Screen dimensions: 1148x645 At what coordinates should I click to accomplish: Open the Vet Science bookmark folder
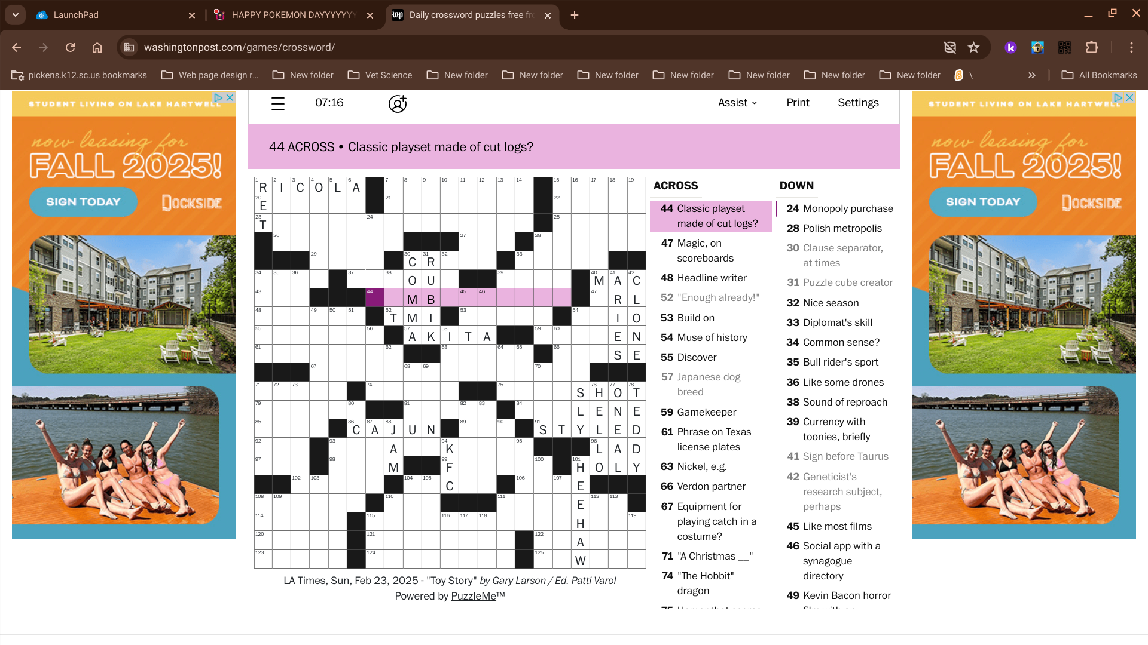point(380,75)
